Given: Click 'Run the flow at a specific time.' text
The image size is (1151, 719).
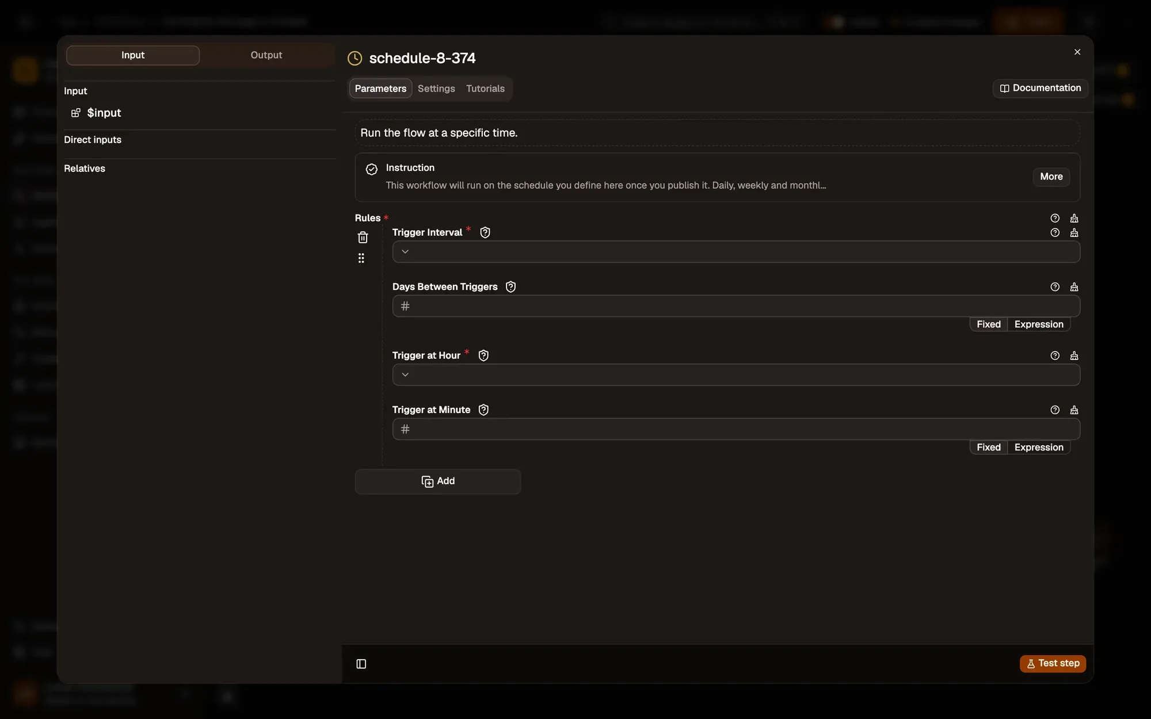Looking at the screenshot, I should tap(439, 133).
